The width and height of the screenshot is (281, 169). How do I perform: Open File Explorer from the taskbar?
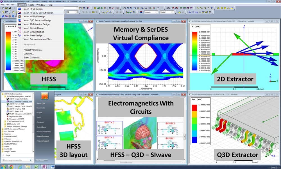(x=28, y=167)
